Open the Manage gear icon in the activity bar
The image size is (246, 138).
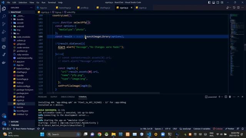pos(4,123)
